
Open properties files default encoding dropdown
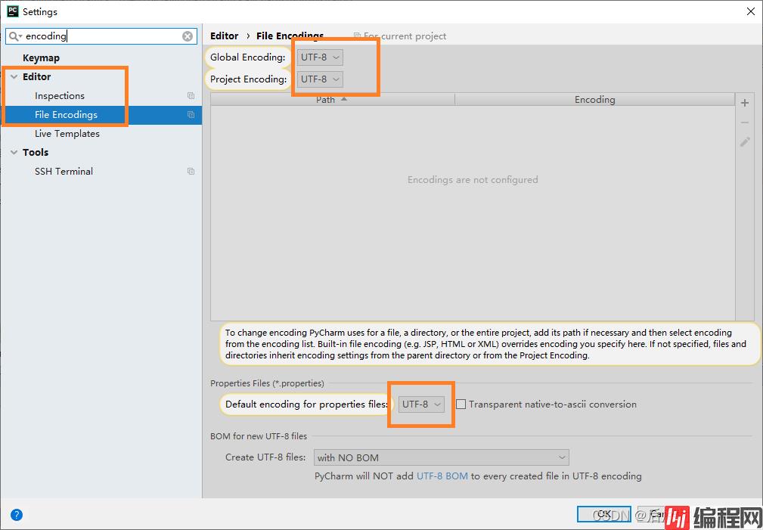click(x=421, y=404)
